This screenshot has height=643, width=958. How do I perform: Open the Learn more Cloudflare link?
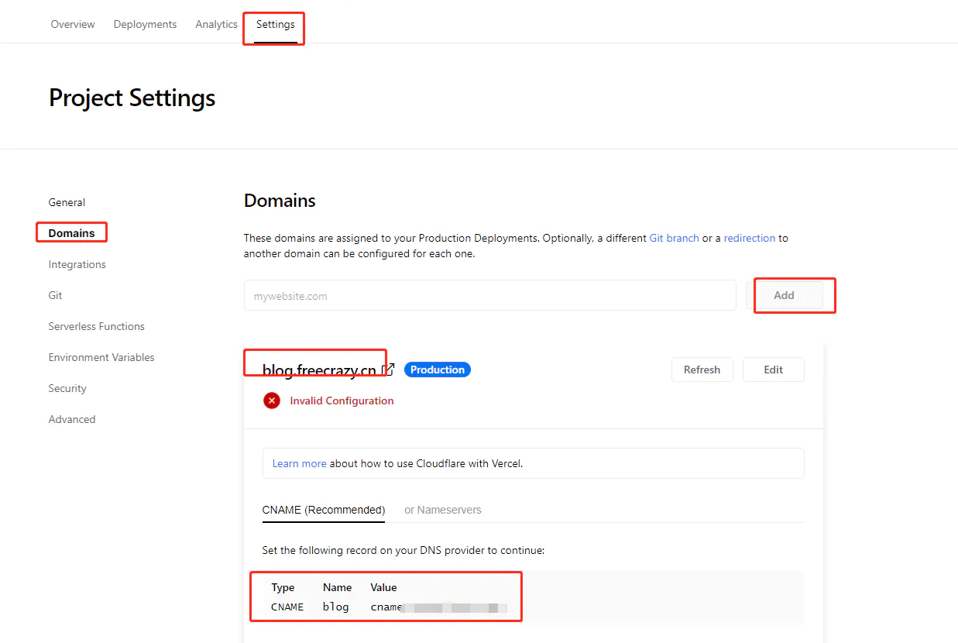(299, 463)
